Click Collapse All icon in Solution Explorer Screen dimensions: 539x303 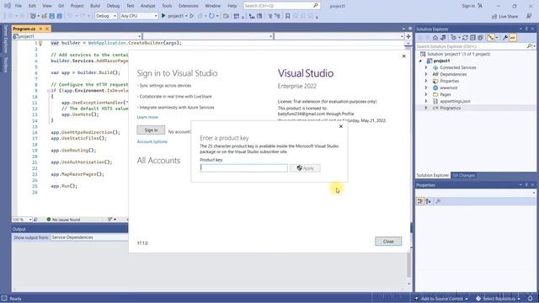pos(472,38)
